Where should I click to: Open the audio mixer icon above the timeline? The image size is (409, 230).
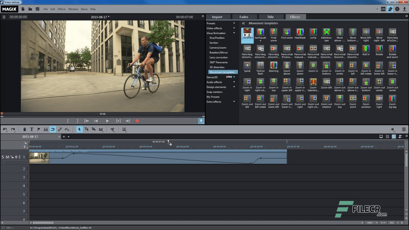click(404, 129)
